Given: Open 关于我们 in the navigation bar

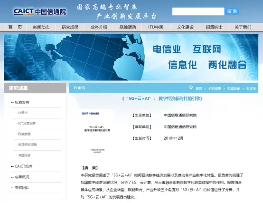Looking at the screenshot, I should tap(243, 27).
